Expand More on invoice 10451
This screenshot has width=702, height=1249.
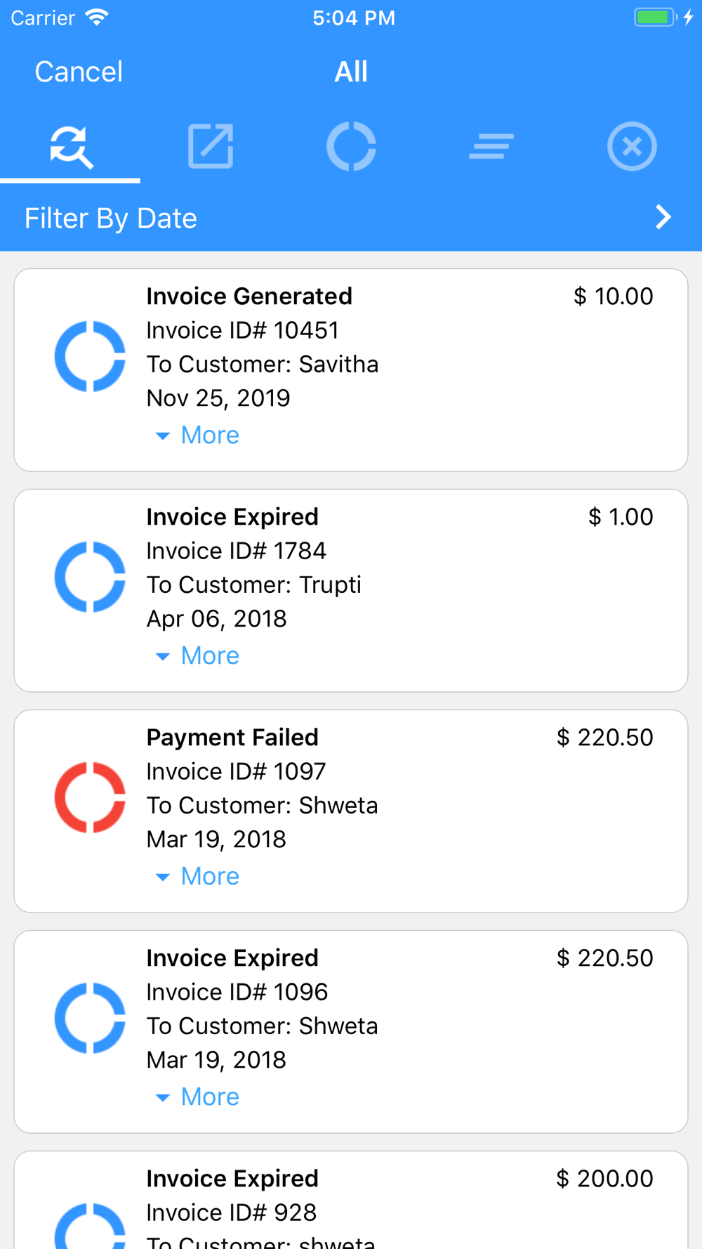198,436
